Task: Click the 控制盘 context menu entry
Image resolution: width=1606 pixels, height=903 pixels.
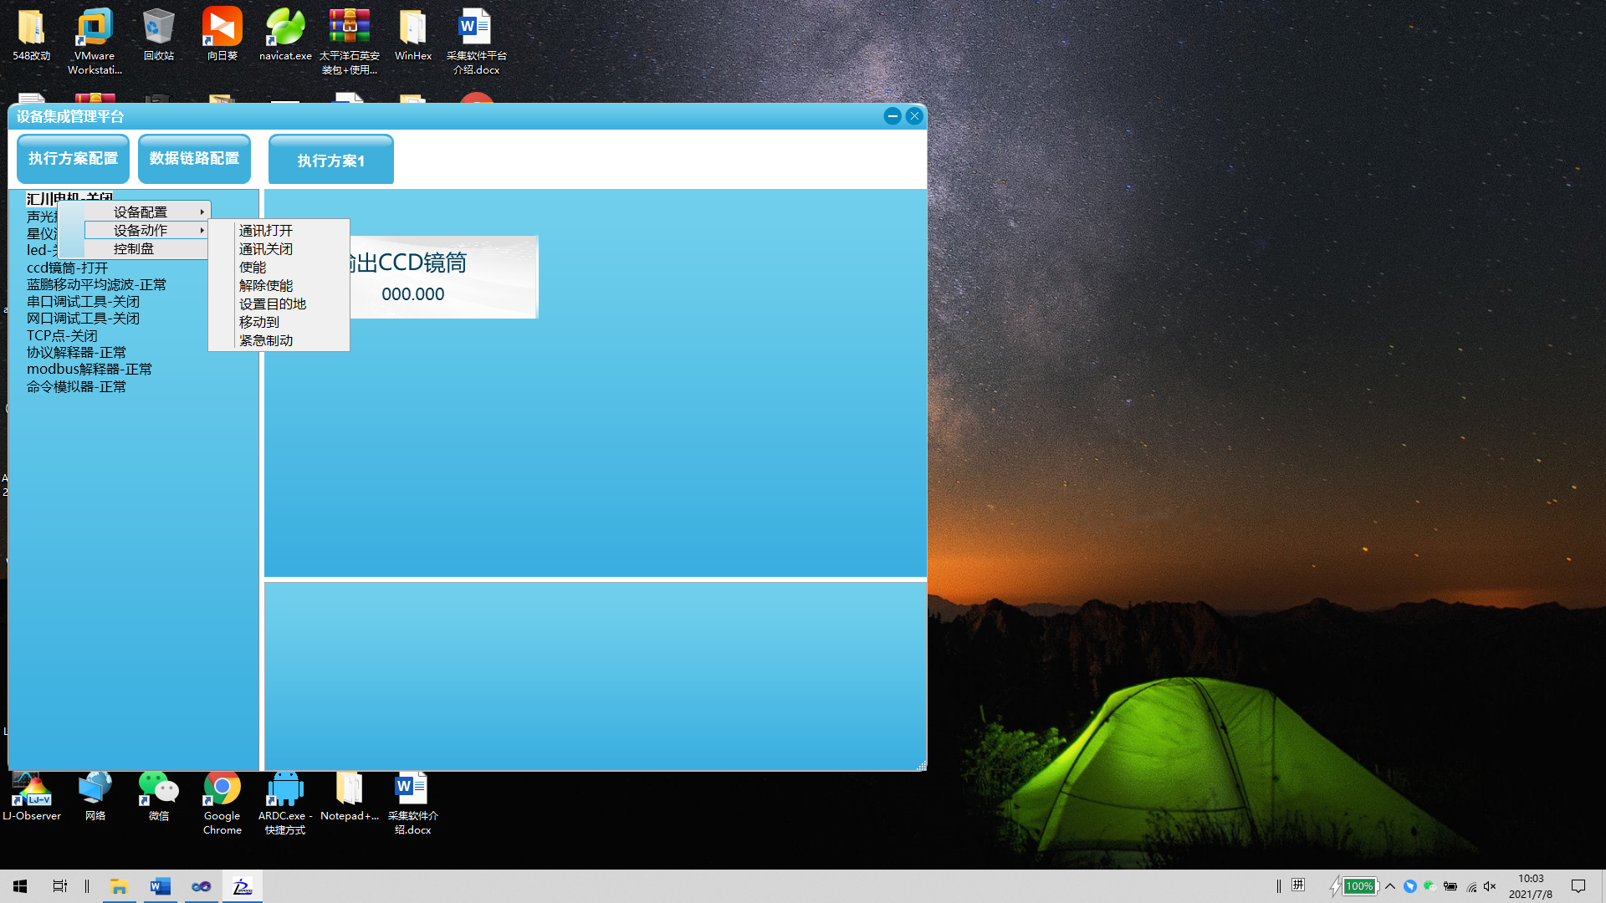Action: point(134,249)
